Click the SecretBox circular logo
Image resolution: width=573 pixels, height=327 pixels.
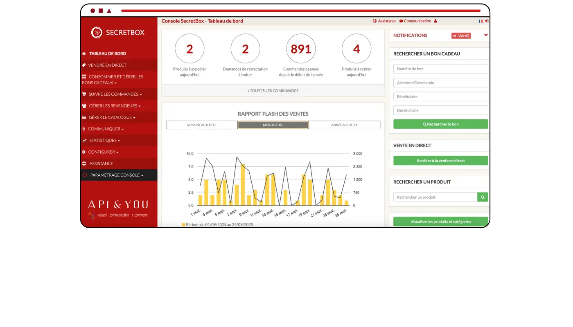click(97, 32)
